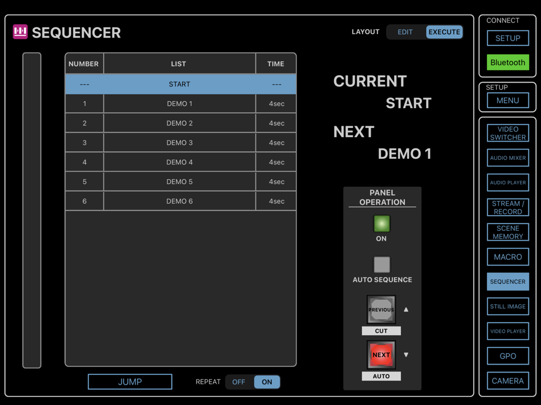Switch Layout to EDIT mode
The width and height of the screenshot is (541, 405).
(405, 32)
